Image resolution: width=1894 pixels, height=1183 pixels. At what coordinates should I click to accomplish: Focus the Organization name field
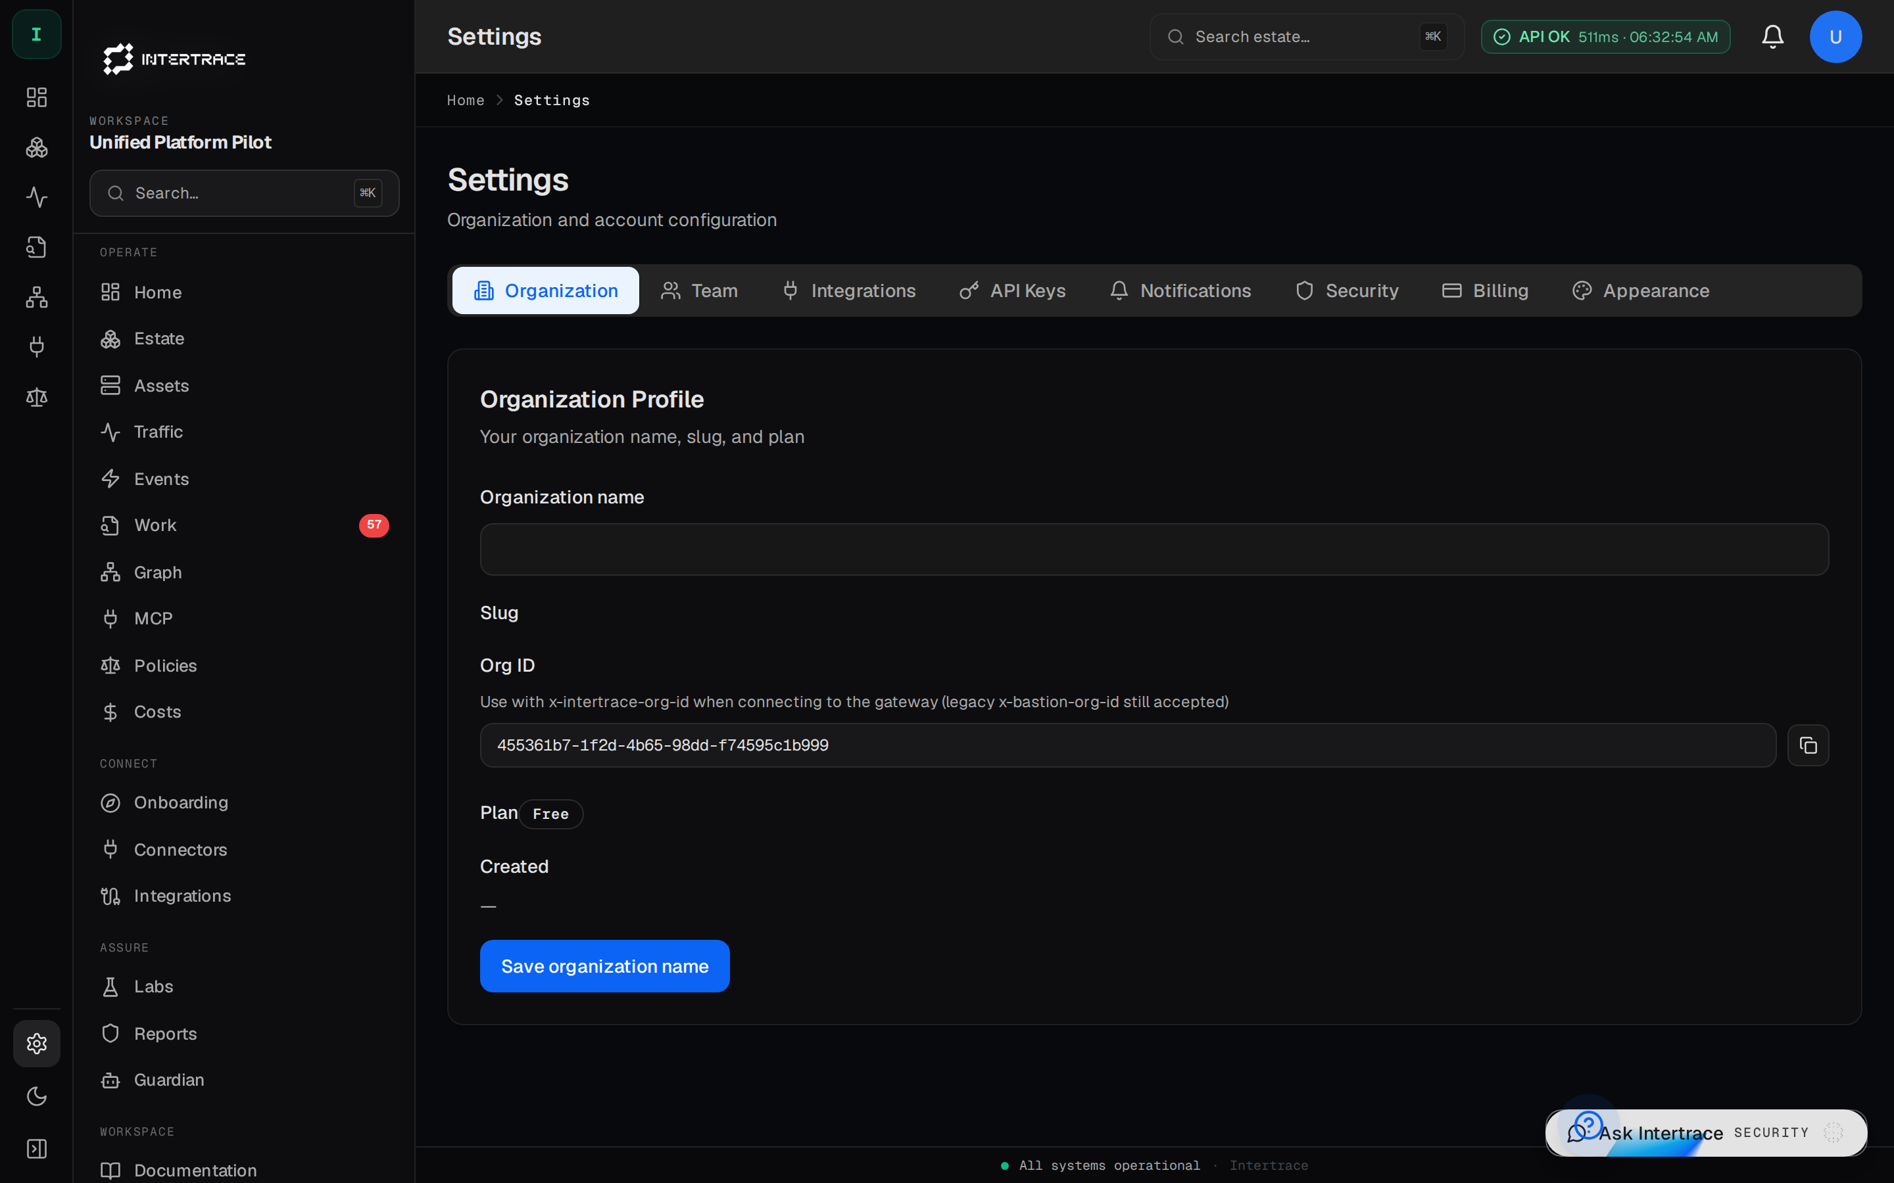click(1154, 549)
